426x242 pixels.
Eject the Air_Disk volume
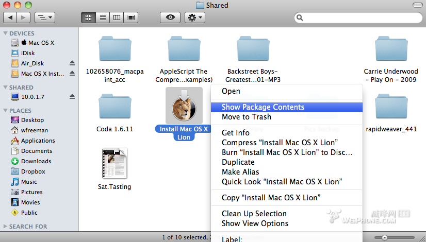click(72, 63)
